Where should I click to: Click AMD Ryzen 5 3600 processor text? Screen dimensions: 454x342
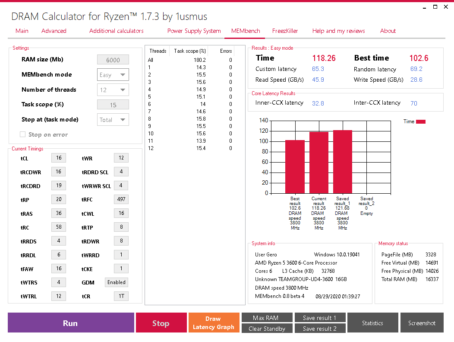click(x=296, y=263)
